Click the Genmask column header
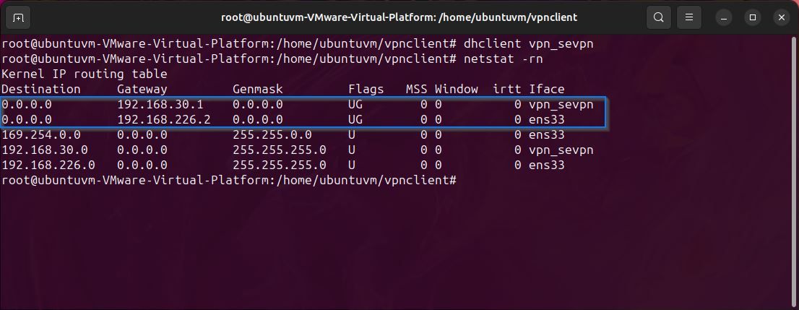This screenshot has height=310, width=799. [258, 89]
